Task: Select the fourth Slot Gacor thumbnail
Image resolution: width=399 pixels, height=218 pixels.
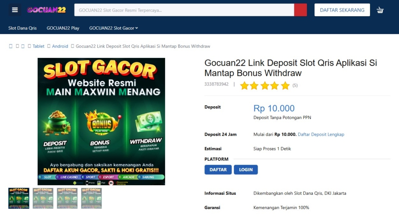Action: [x=91, y=198]
